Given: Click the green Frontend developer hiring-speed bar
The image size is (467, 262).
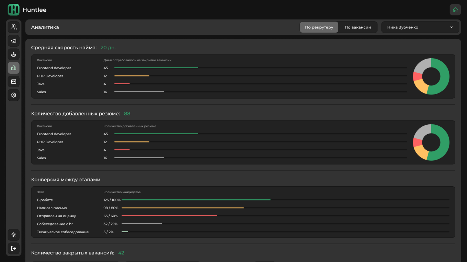Looking at the screenshot, I should 156,68.
